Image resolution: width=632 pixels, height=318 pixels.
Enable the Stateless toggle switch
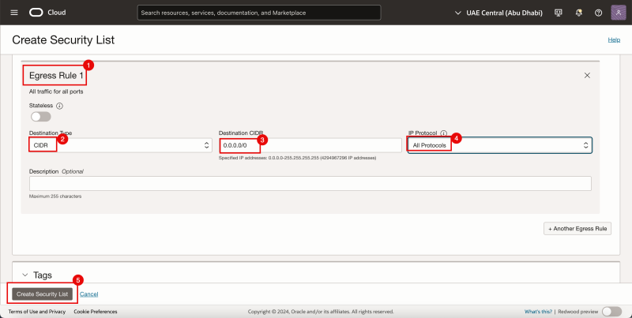pos(40,117)
